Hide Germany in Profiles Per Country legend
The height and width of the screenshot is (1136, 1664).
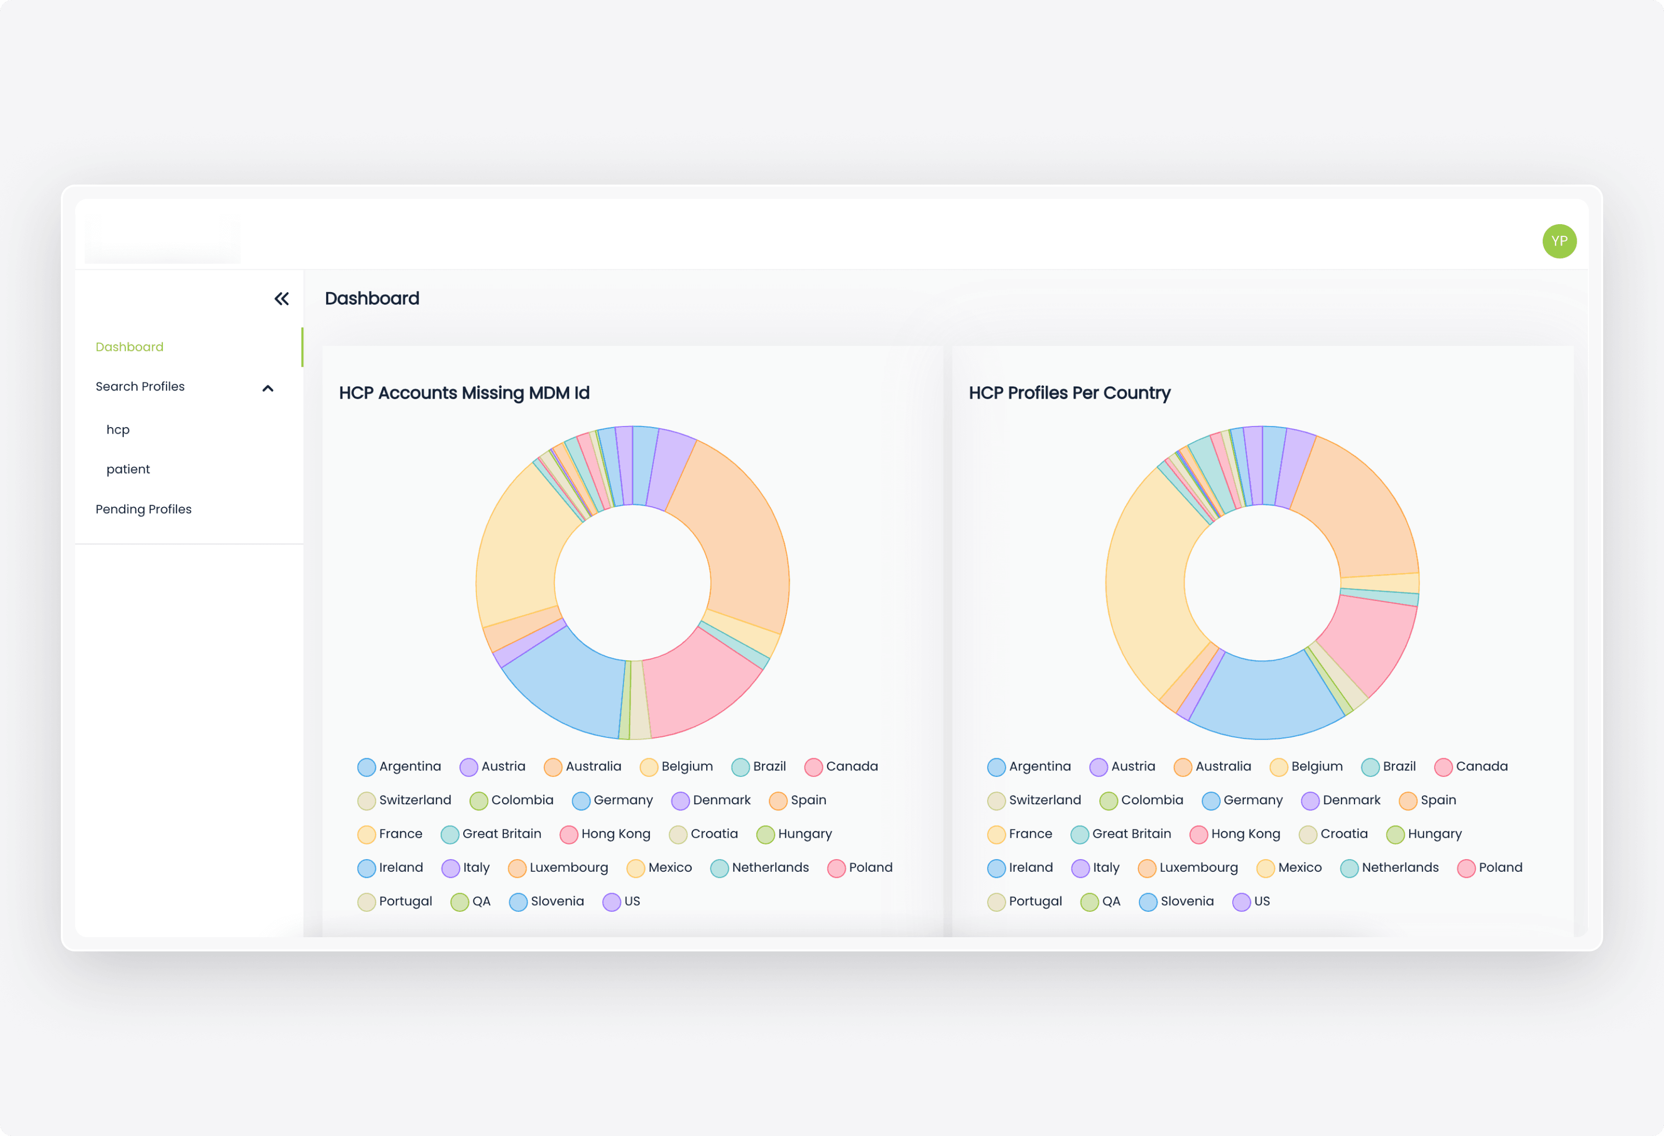(x=1243, y=800)
